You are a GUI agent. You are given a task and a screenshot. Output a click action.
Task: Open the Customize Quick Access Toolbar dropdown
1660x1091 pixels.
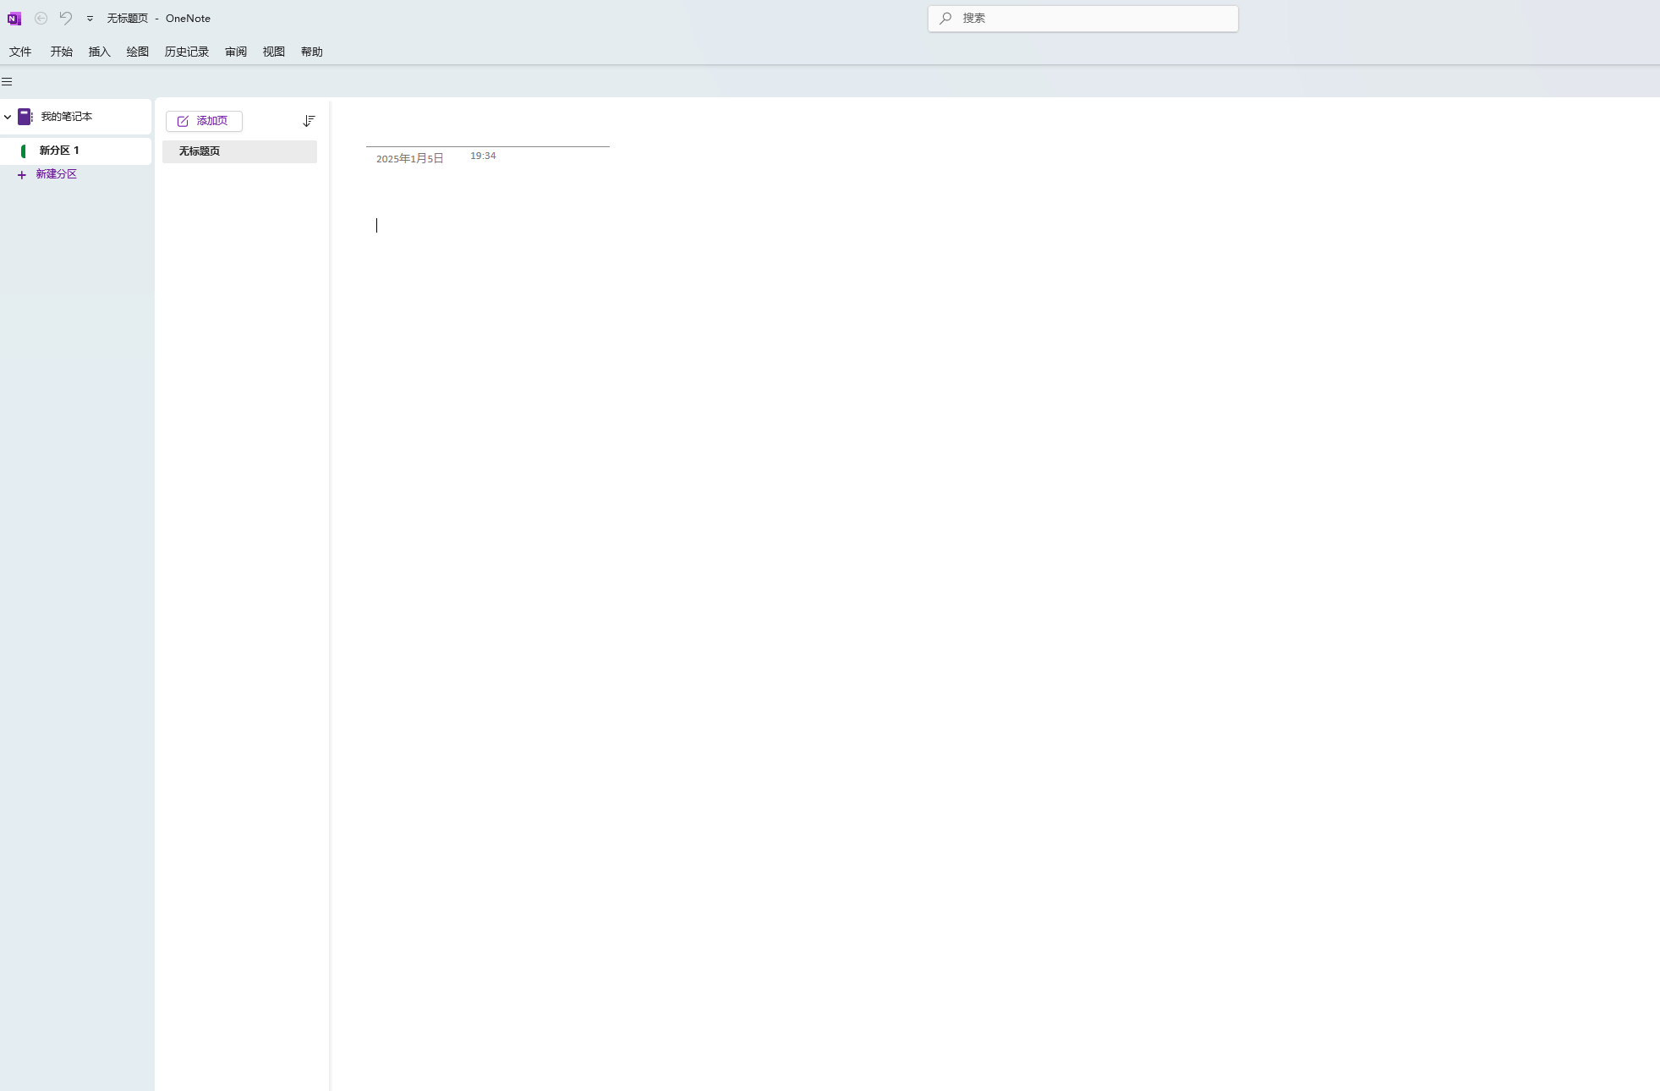90,19
